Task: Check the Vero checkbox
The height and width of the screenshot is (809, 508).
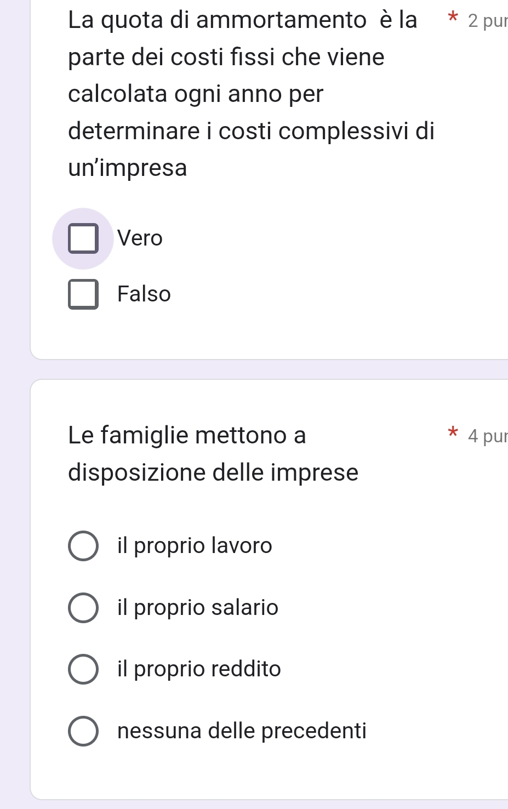Action: tap(83, 238)
